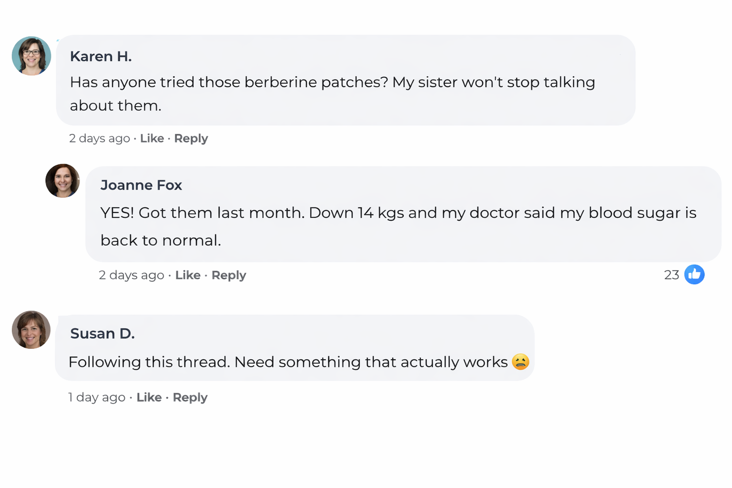Like Susan D.'s comment
732x488 pixels.
point(149,397)
